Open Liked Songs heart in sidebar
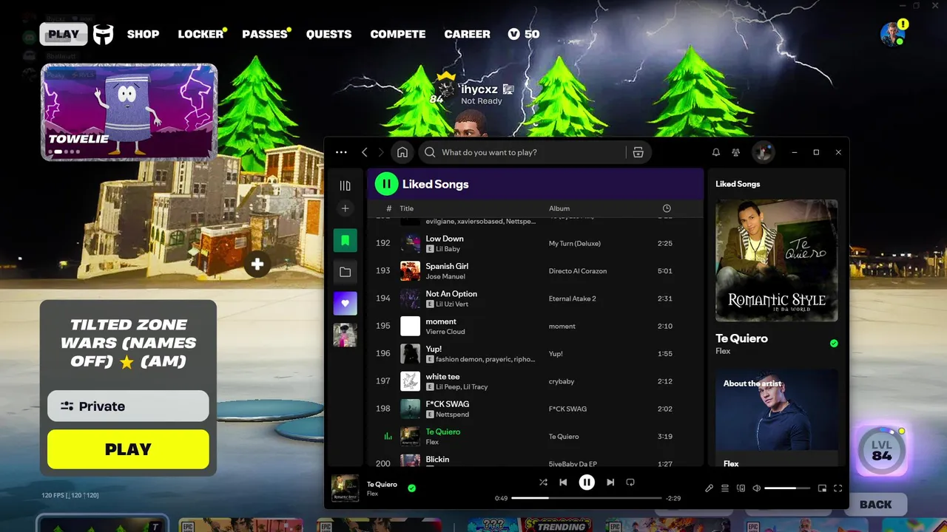This screenshot has height=532, width=947. click(345, 304)
